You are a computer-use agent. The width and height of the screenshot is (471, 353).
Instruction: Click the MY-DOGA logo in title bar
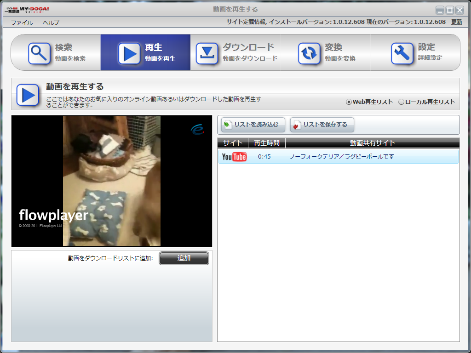[27, 10]
